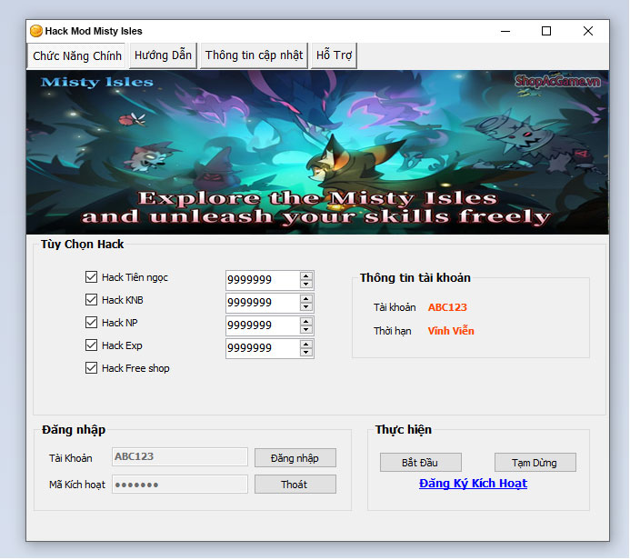
Task: Open the Đăng Ký Kích Hoạt link
Action: pyautogui.click(x=473, y=484)
